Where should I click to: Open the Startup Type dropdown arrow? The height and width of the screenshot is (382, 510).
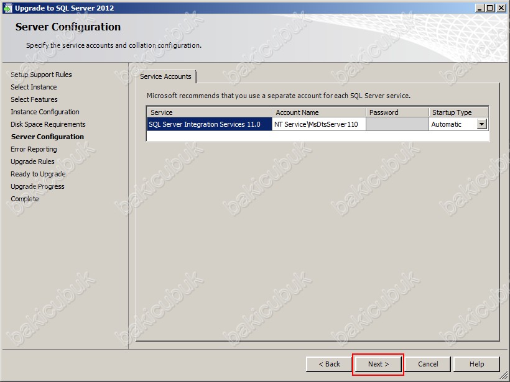pos(482,124)
